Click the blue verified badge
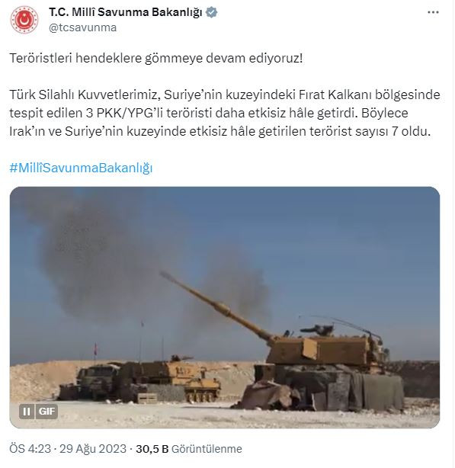455x468 pixels. (212, 12)
